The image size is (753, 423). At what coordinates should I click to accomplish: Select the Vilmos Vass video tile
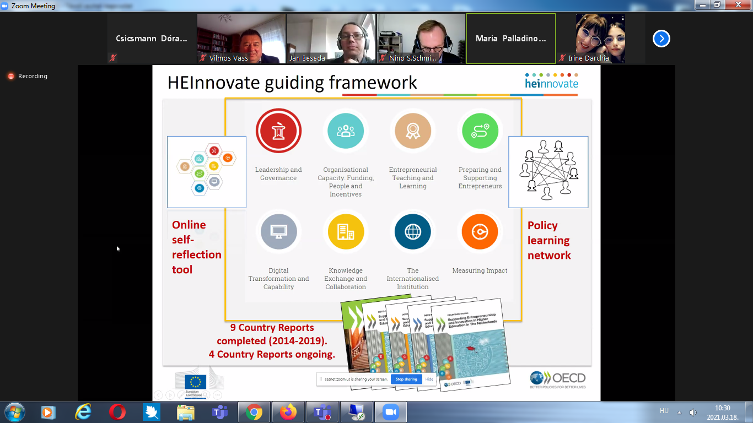click(x=241, y=39)
